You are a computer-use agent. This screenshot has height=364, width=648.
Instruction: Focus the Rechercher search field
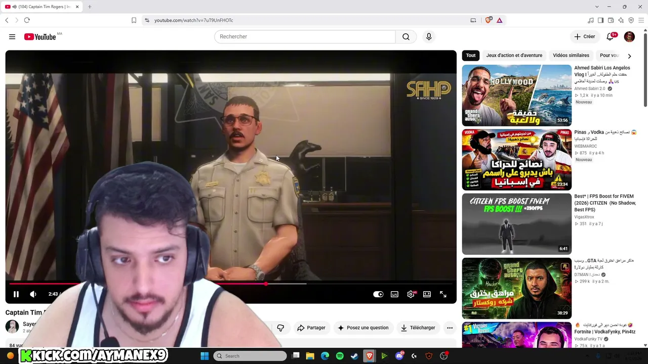[x=305, y=36]
